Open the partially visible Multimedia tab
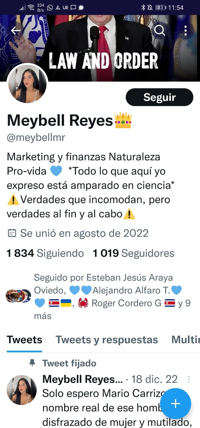 pos(186,340)
